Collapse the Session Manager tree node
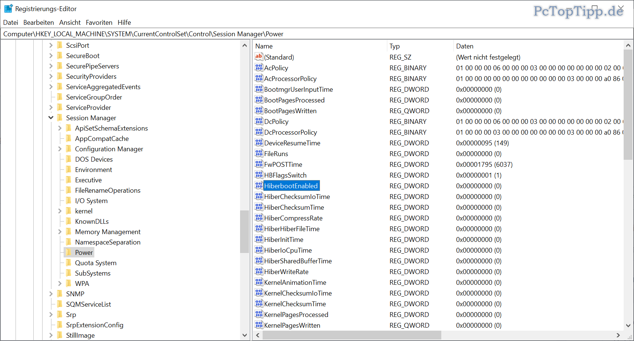This screenshot has width=634, height=341. [x=51, y=118]
